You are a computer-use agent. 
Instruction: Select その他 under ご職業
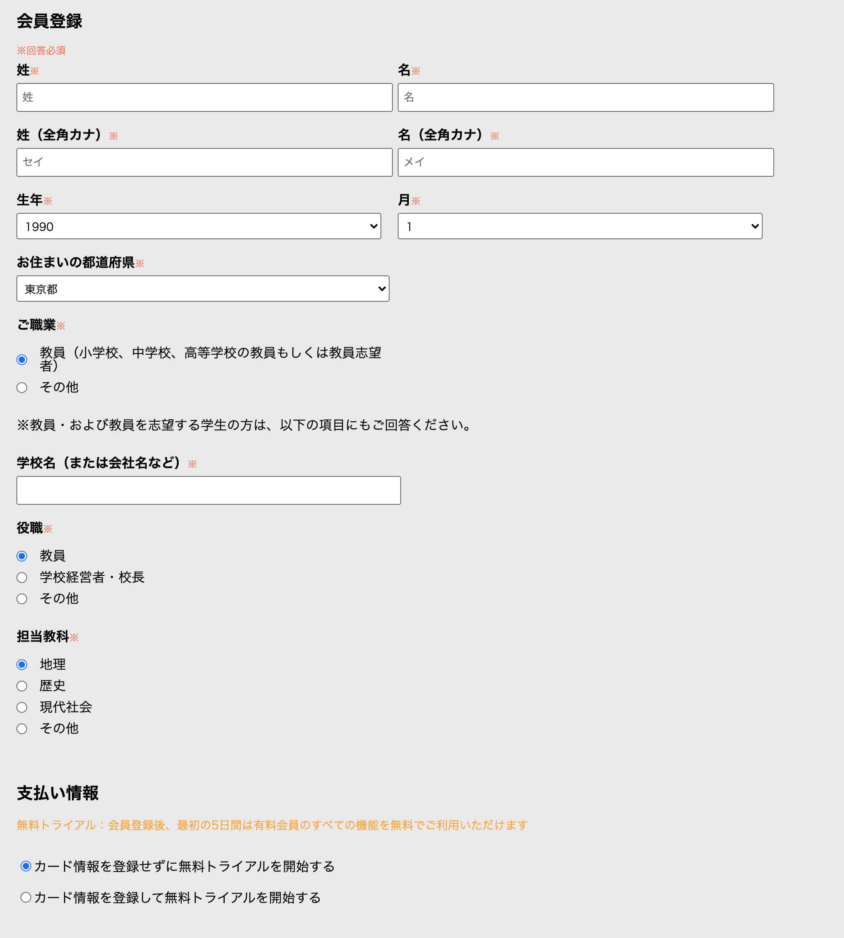pyautogui.click(x=22, y=387)
